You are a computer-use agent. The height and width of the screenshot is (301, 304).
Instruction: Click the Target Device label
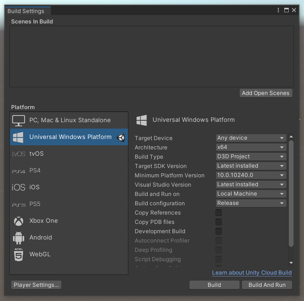point(154,138)
